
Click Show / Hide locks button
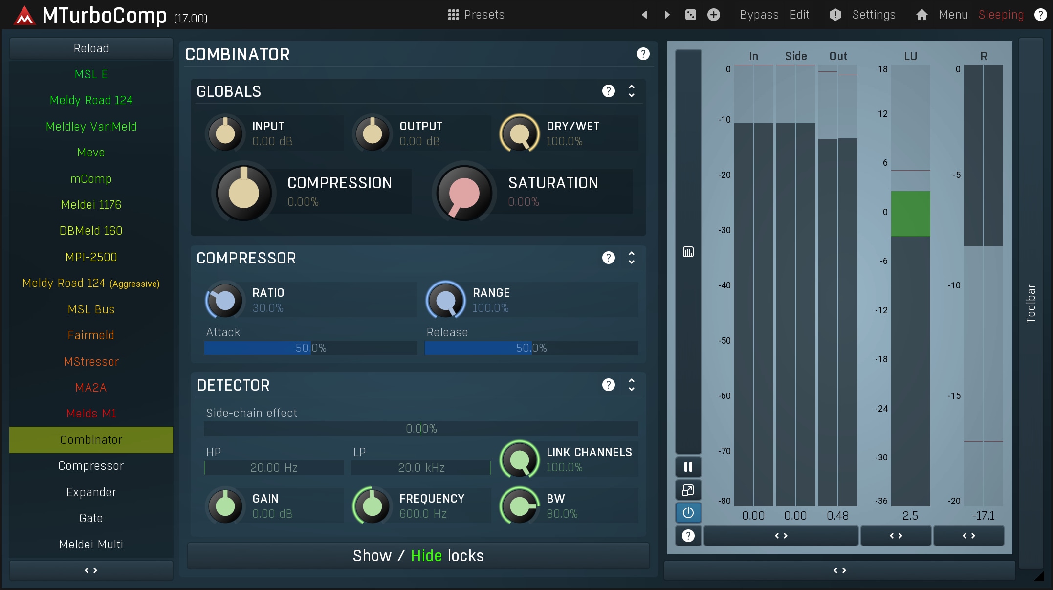click(418, 556)
